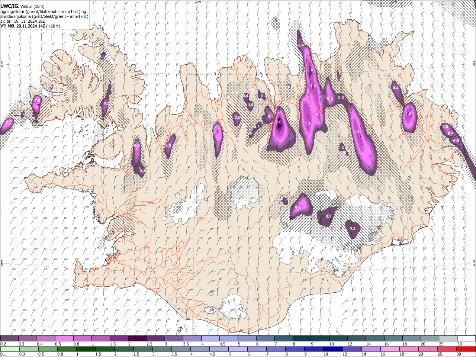Click the '20W' longitude label
The width and height of the screenshot is (476, 357).
point(198,2)
